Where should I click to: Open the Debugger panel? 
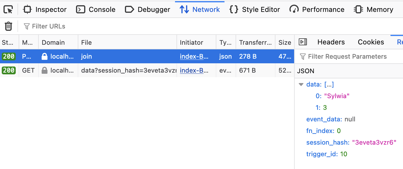(x=148, y=10)
